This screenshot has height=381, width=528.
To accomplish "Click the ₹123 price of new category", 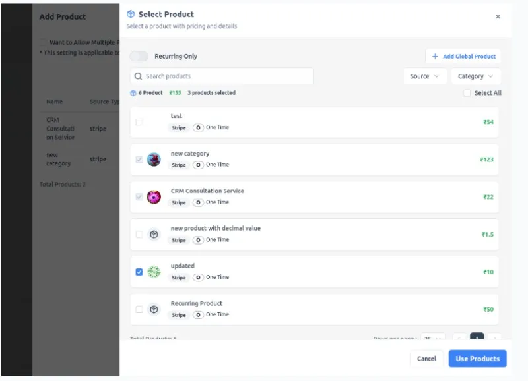I will pos(486,160).
